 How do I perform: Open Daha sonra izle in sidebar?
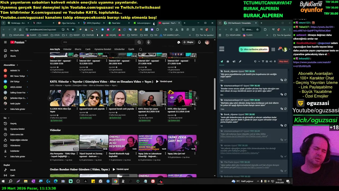[16, 134]
